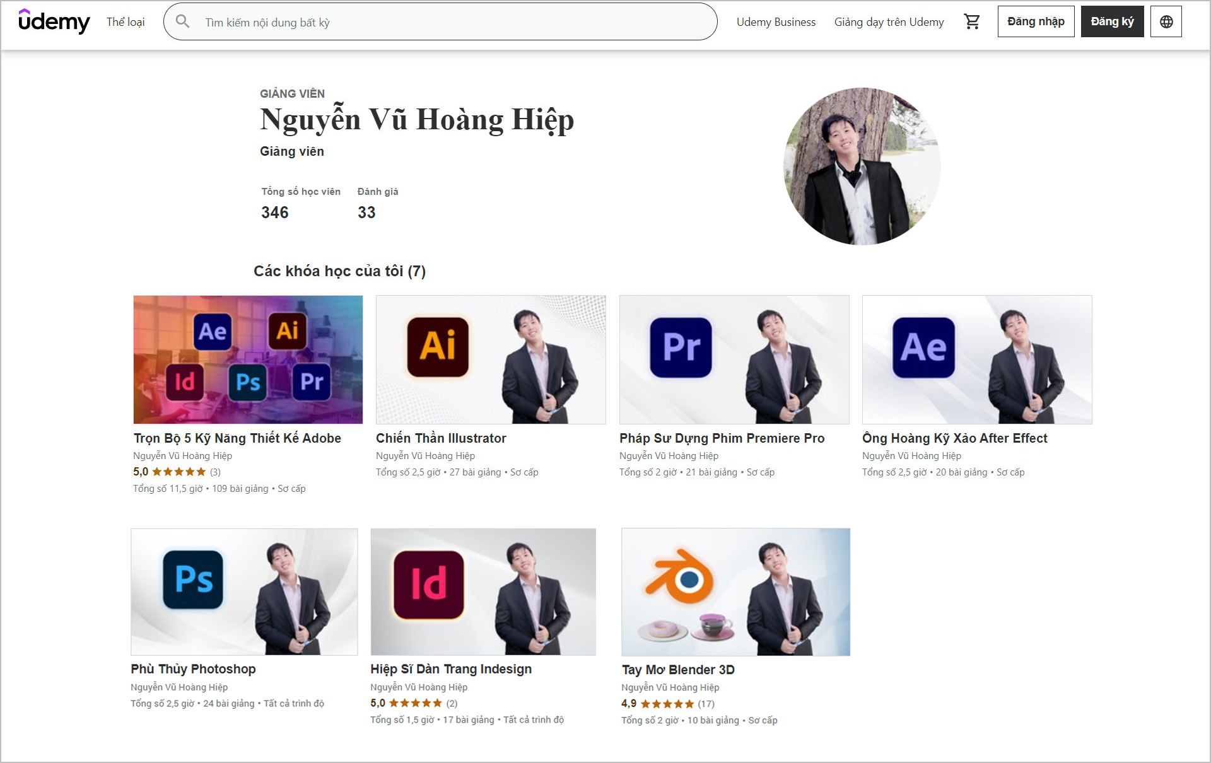Click the 4,9 star rating with 17 reviews
The height and width of the screenshot is (763, 1211).
pyautogui.click(x=668, y=704)
